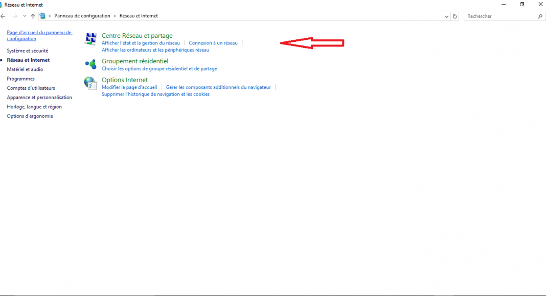Select Système et sécurité in the sidebar
The image size is (546, 296).
click(28, 51)
